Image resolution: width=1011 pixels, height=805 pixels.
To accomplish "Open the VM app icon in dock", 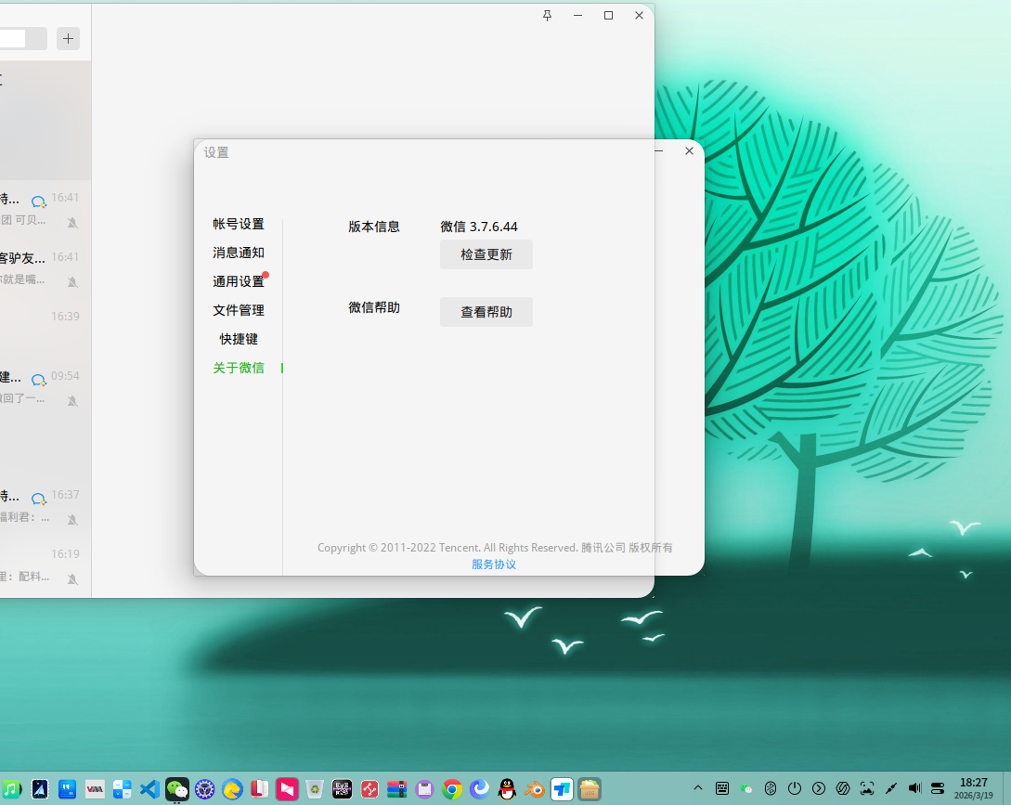I will point(95,789).
